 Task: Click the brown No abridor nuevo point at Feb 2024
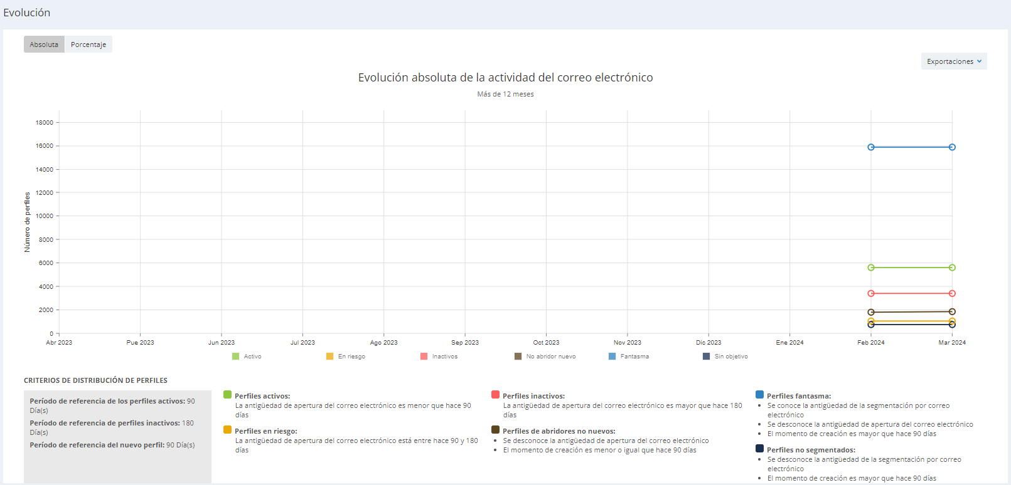pyautogui.click(x=871, y=312)
